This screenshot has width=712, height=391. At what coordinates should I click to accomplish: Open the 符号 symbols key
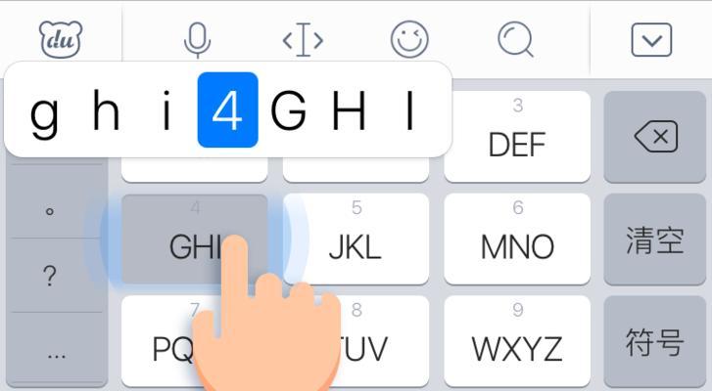point(655,341)
